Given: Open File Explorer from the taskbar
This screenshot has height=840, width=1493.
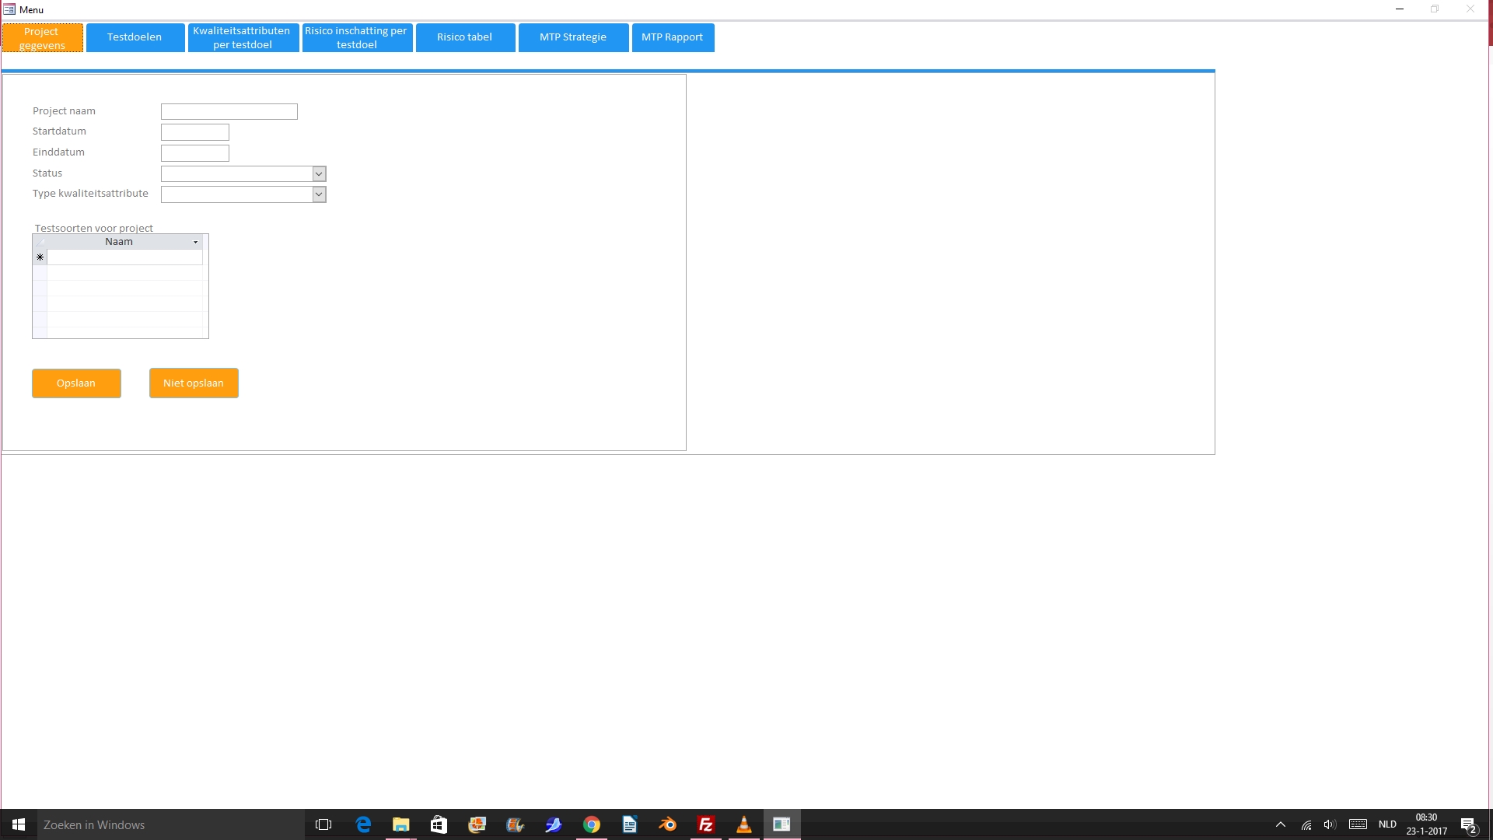Looking at the screenshot, I should (401, 824).
